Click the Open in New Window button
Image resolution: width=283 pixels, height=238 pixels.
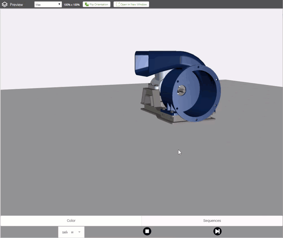[131, 4]
